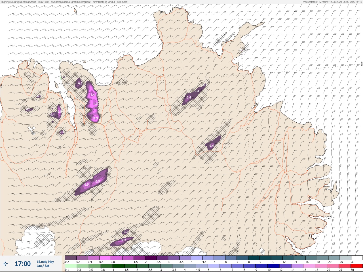Screen dimensions: 363x272
Task: Click the '0.1' label on the rain scale
Action: 67,270
